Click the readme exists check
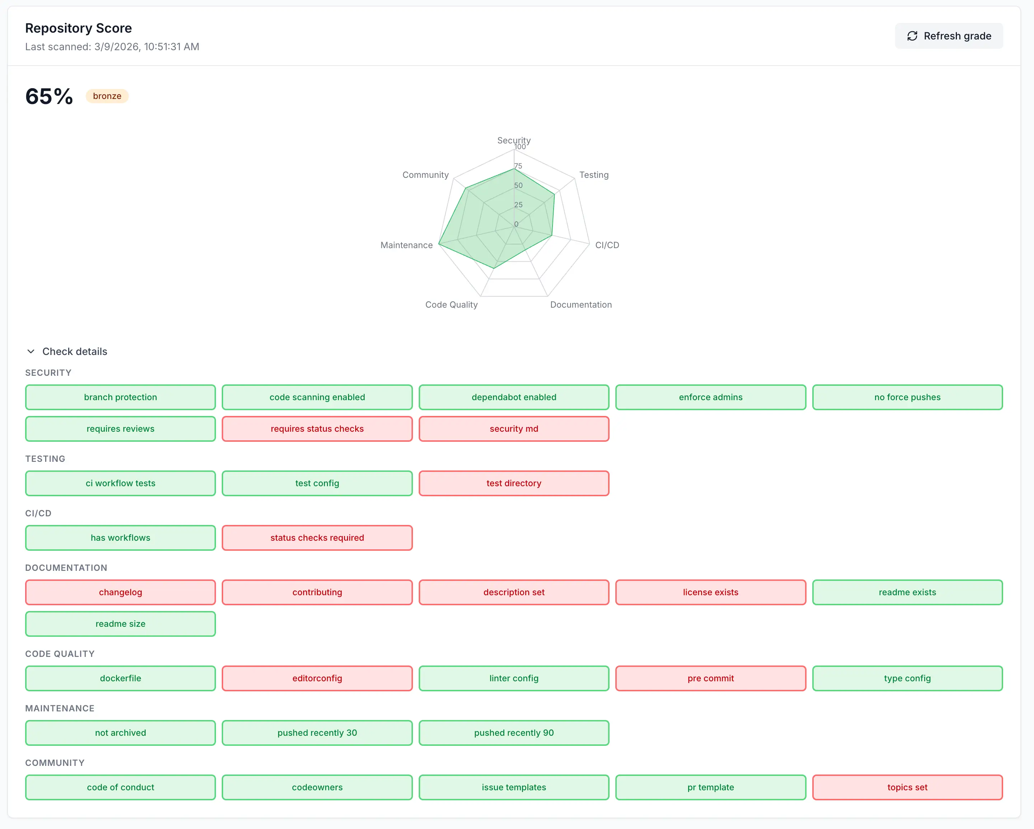Image resolution: width=1034 pixels, height=829 pixels. click(x=907, y=593)
